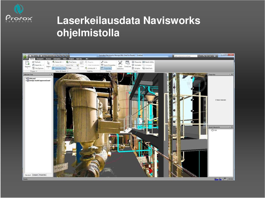This screenshot has height=198, width=265.
Task: Select Design model approved.nwd in tree
Action: click(39, 81)
